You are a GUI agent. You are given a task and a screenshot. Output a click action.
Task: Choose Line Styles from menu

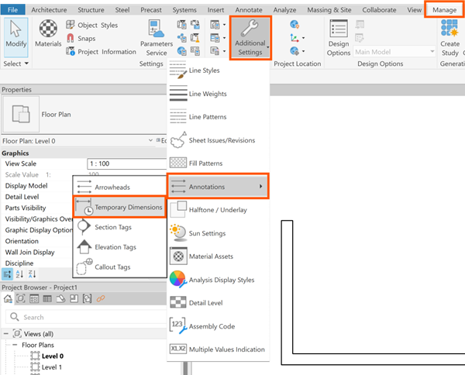point(218,71)
